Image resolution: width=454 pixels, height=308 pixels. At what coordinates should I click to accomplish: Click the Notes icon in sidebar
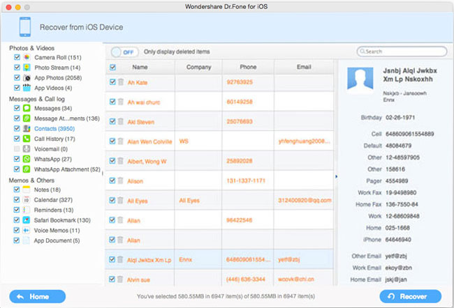coord(26,190)
